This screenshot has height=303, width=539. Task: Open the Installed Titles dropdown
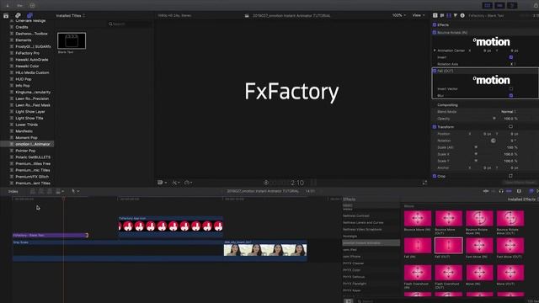pyautogui.click(x=71, y=15)
